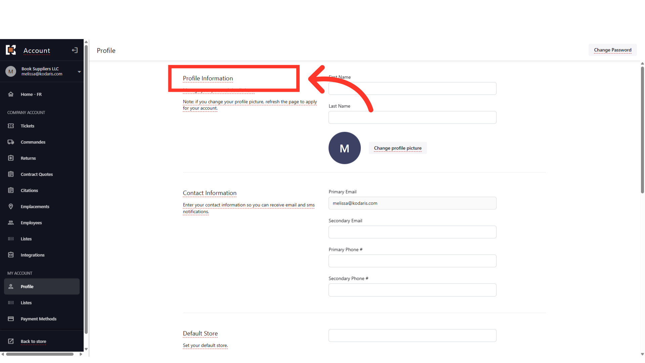The height and width of the screenshot is (363, 645).
Task: Click the large M profile avatar
Action: pos(344,148)
